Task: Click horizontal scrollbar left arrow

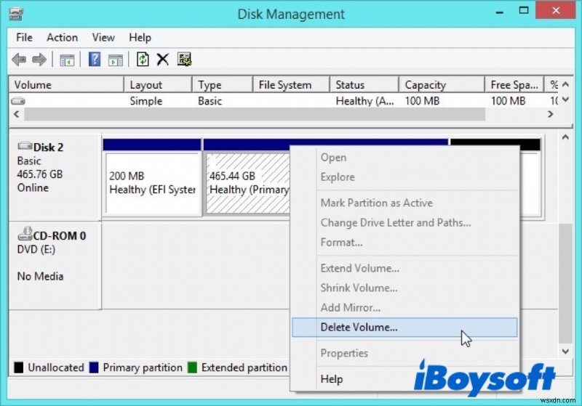Action: pos(16,115)
